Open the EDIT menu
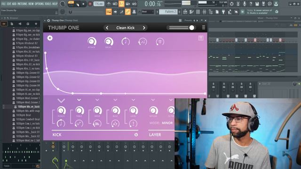Viewport: 301px width, 169px height. coord(9,4)
